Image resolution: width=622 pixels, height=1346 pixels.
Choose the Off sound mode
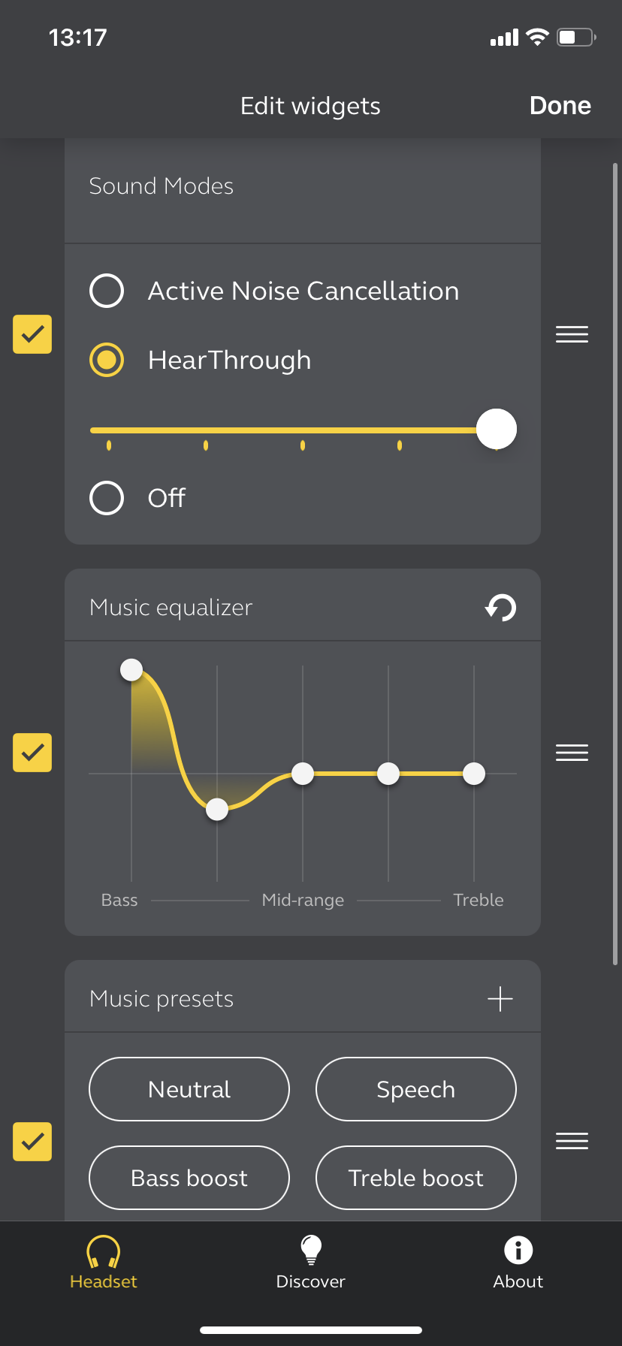(x=107, y=497)
